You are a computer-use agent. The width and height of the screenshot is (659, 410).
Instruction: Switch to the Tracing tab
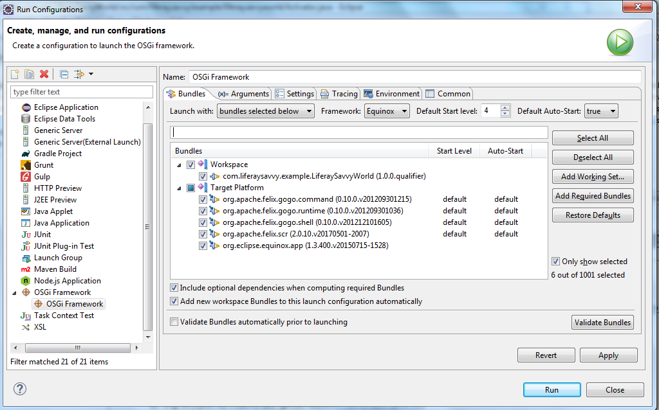tap(339, 94)
